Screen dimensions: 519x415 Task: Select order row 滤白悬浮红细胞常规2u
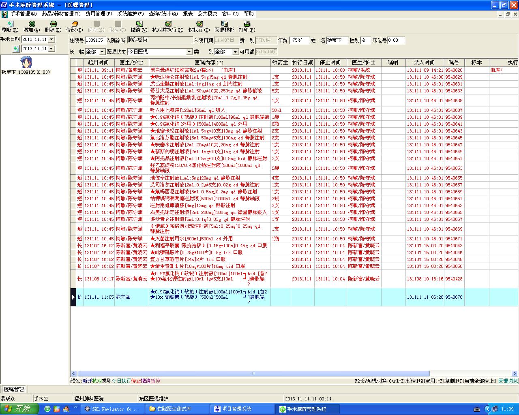(x=294, y=70)
